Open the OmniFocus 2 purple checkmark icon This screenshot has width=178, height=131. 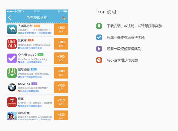click(12, 58)
